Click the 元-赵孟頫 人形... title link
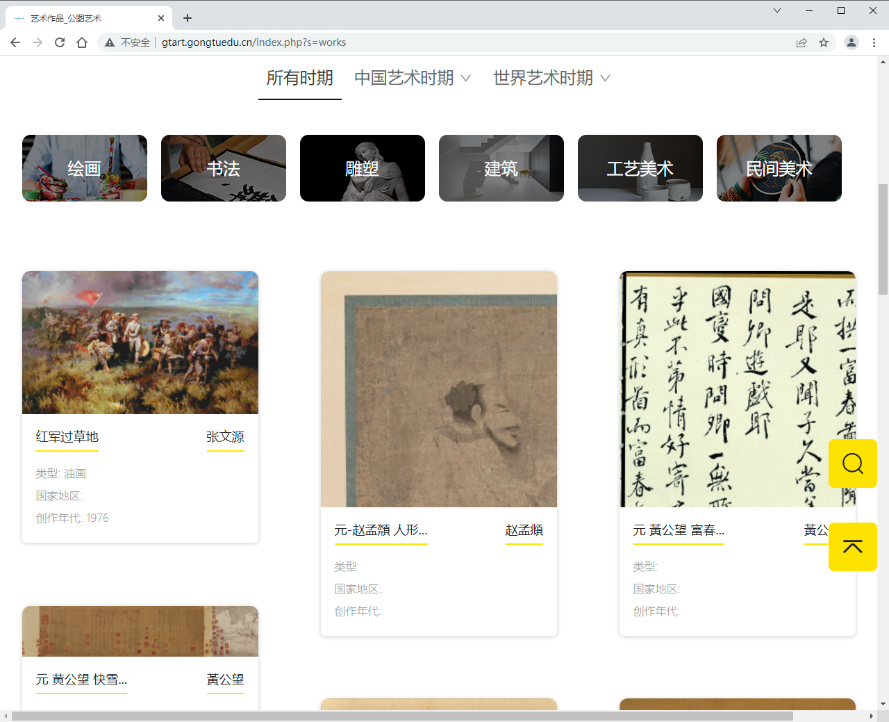Image resolution: width=889 pixels, height=722 pixels. pos(381,530)
